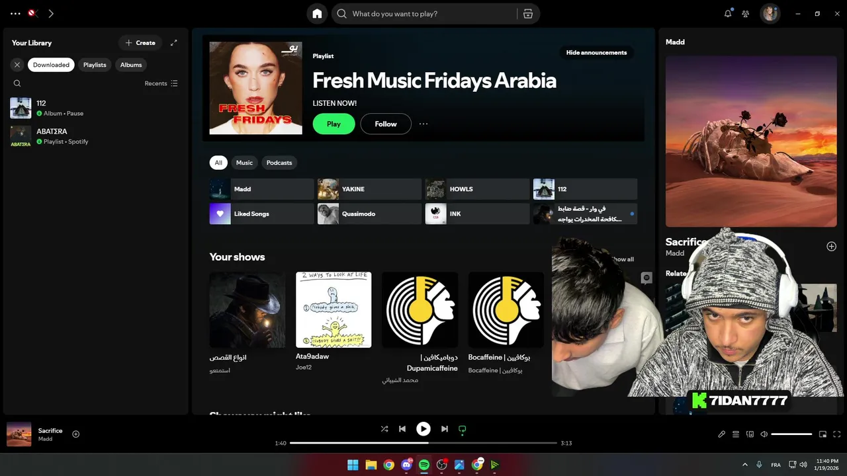Open the Sacrifice album art in sidebar

[751, 141]
